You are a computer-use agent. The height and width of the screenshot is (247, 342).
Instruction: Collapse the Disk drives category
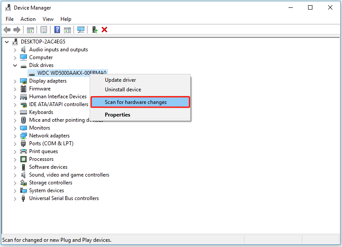click(x=15, y=65)
